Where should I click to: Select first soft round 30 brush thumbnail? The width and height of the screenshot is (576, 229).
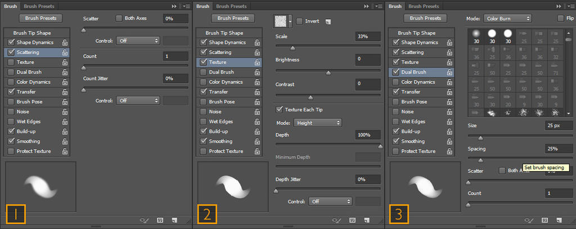476,36
